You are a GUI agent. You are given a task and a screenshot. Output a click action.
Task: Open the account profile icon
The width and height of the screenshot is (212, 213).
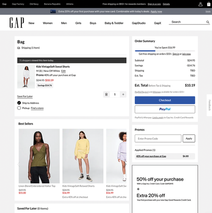[200, 4]
